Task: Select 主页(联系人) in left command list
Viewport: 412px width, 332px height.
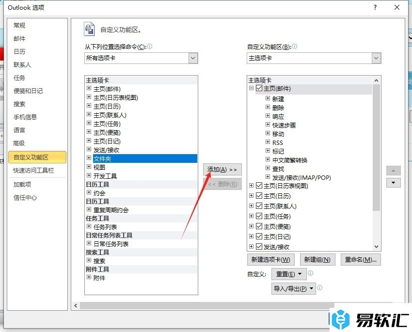Action: (110, 115)
